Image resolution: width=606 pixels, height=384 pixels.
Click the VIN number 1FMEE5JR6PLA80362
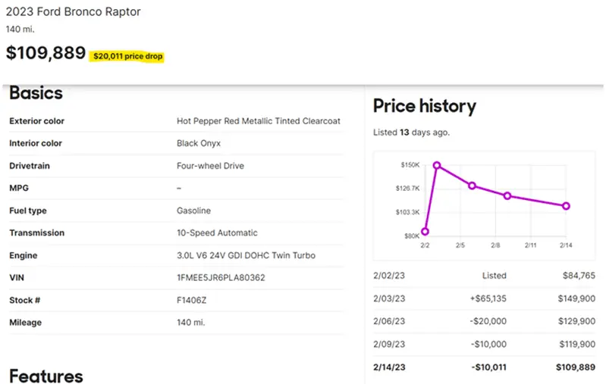[221, 278]
